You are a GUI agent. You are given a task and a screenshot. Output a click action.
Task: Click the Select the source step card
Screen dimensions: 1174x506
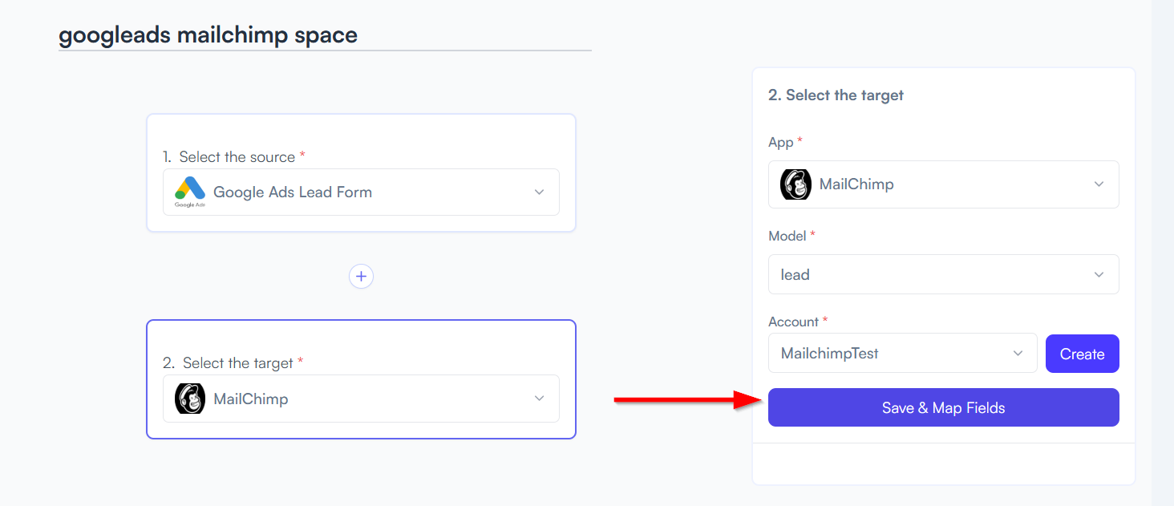click(361, 173)
